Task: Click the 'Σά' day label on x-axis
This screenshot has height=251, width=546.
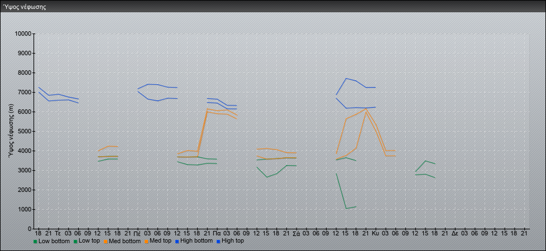Action: pos(296,234)
